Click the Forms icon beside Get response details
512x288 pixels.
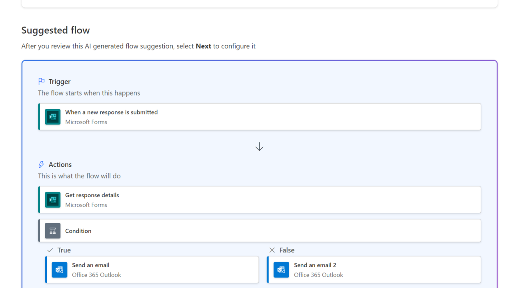tap(53, 200)
